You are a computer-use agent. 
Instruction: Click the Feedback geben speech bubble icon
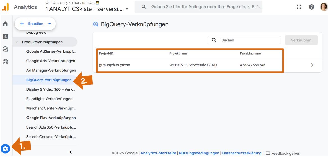point(268,153)
